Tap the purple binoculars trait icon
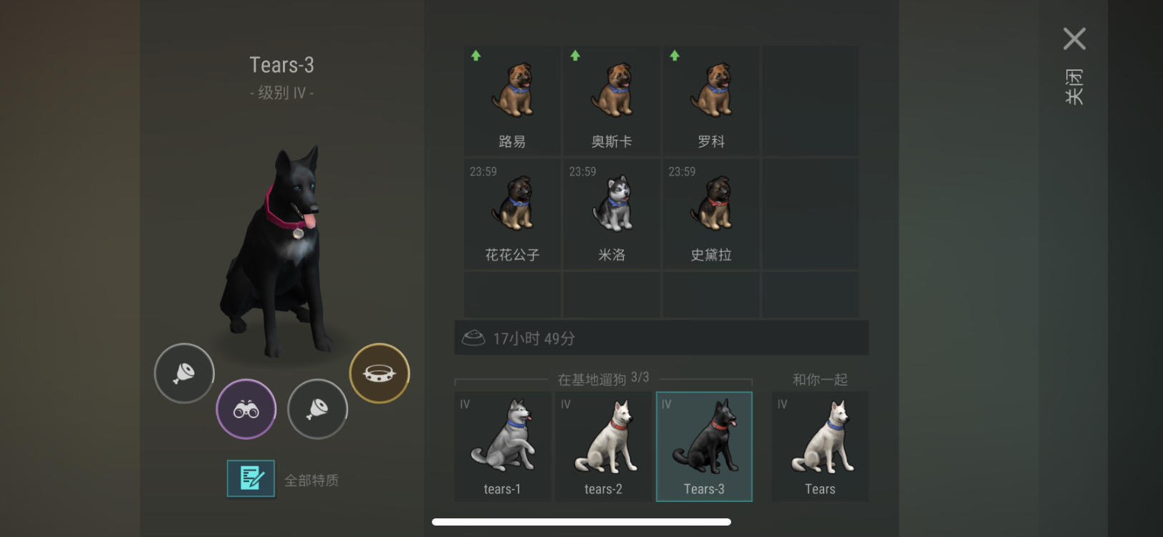 tap(246, 409)
